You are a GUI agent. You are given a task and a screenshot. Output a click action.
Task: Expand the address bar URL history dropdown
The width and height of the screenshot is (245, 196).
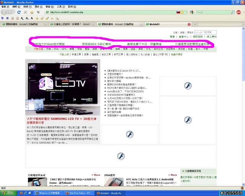(186, 12)
